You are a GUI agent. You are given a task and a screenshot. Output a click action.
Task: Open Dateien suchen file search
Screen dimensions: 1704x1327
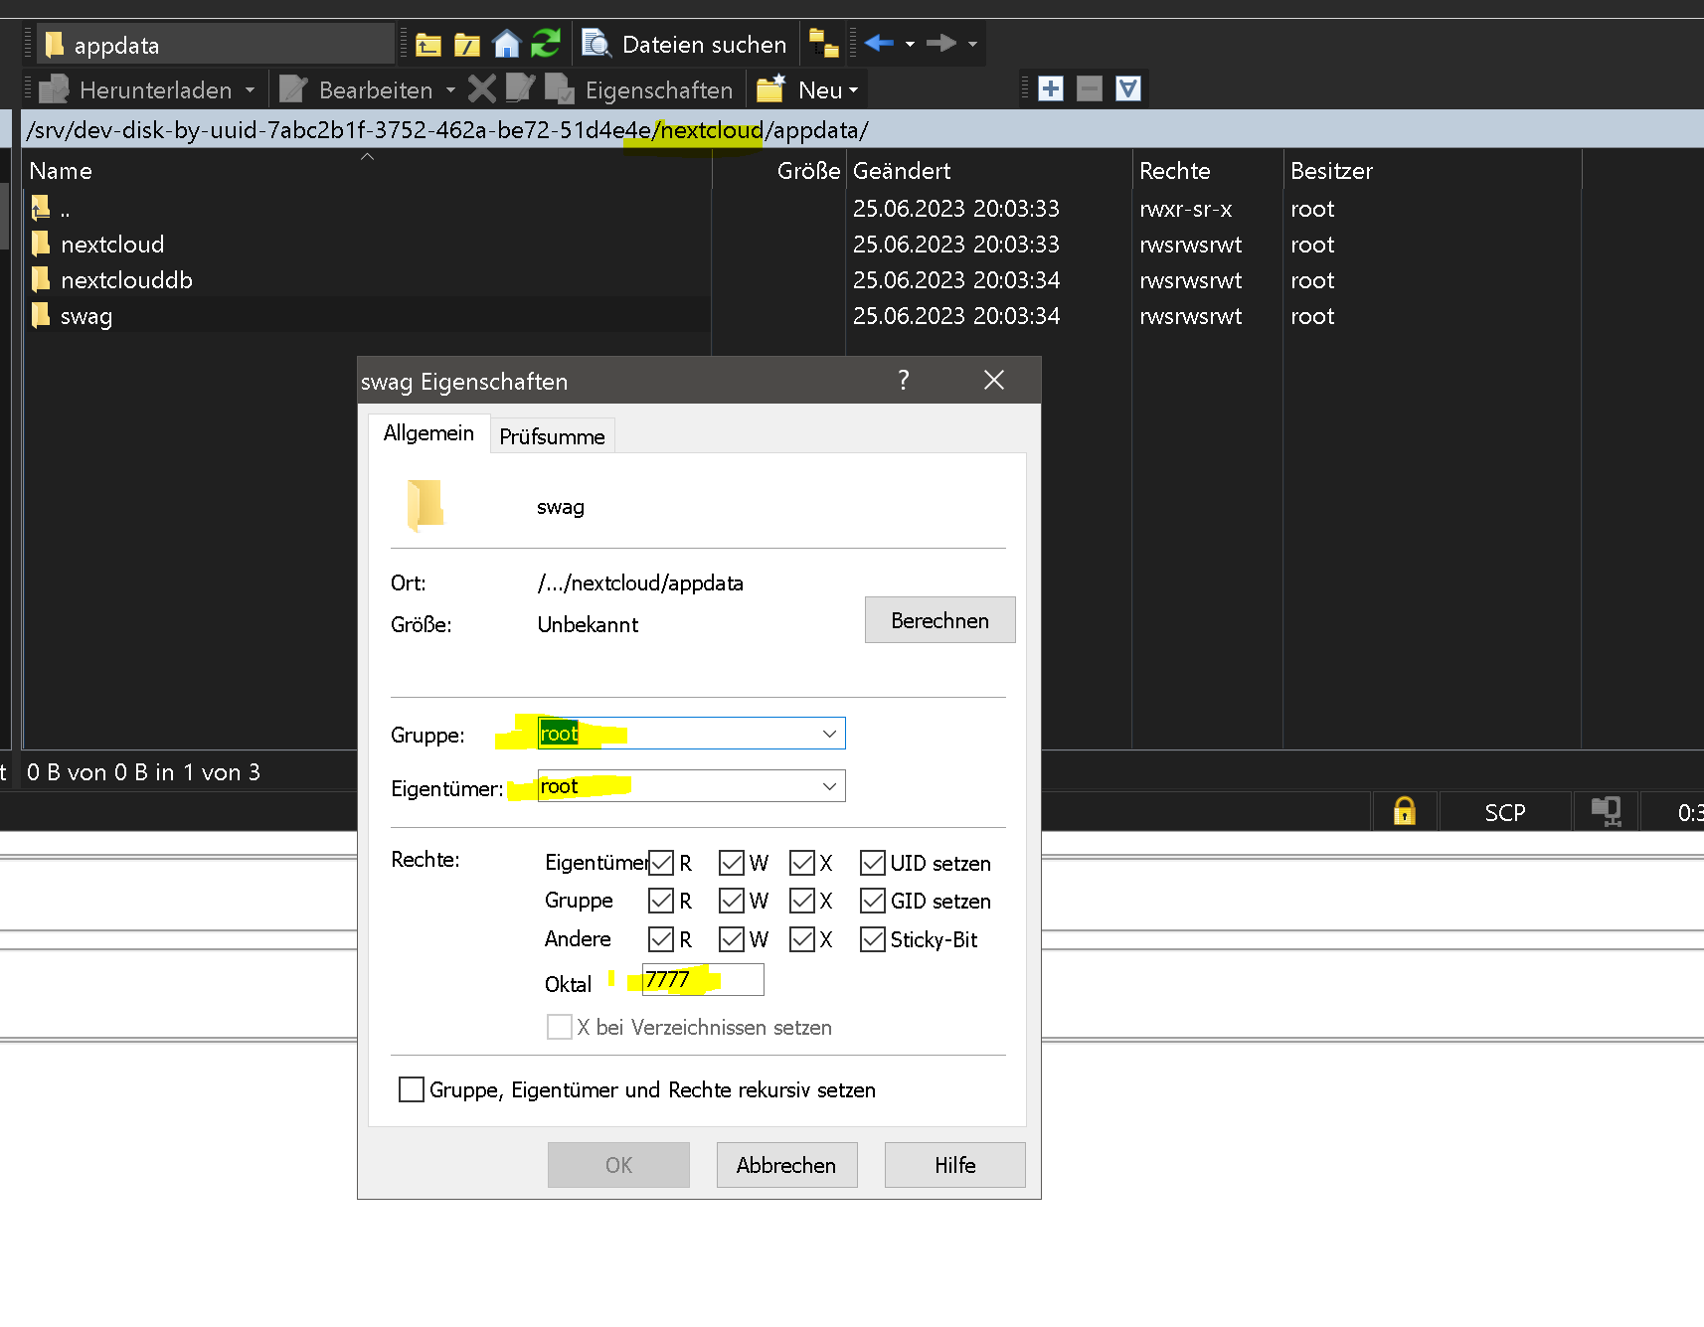coord(685,45)
